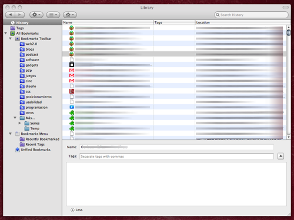The height and width of the screenshot is (220, 294).
Task: Open the diseño folder icon
Action: (x=22, y=86)
